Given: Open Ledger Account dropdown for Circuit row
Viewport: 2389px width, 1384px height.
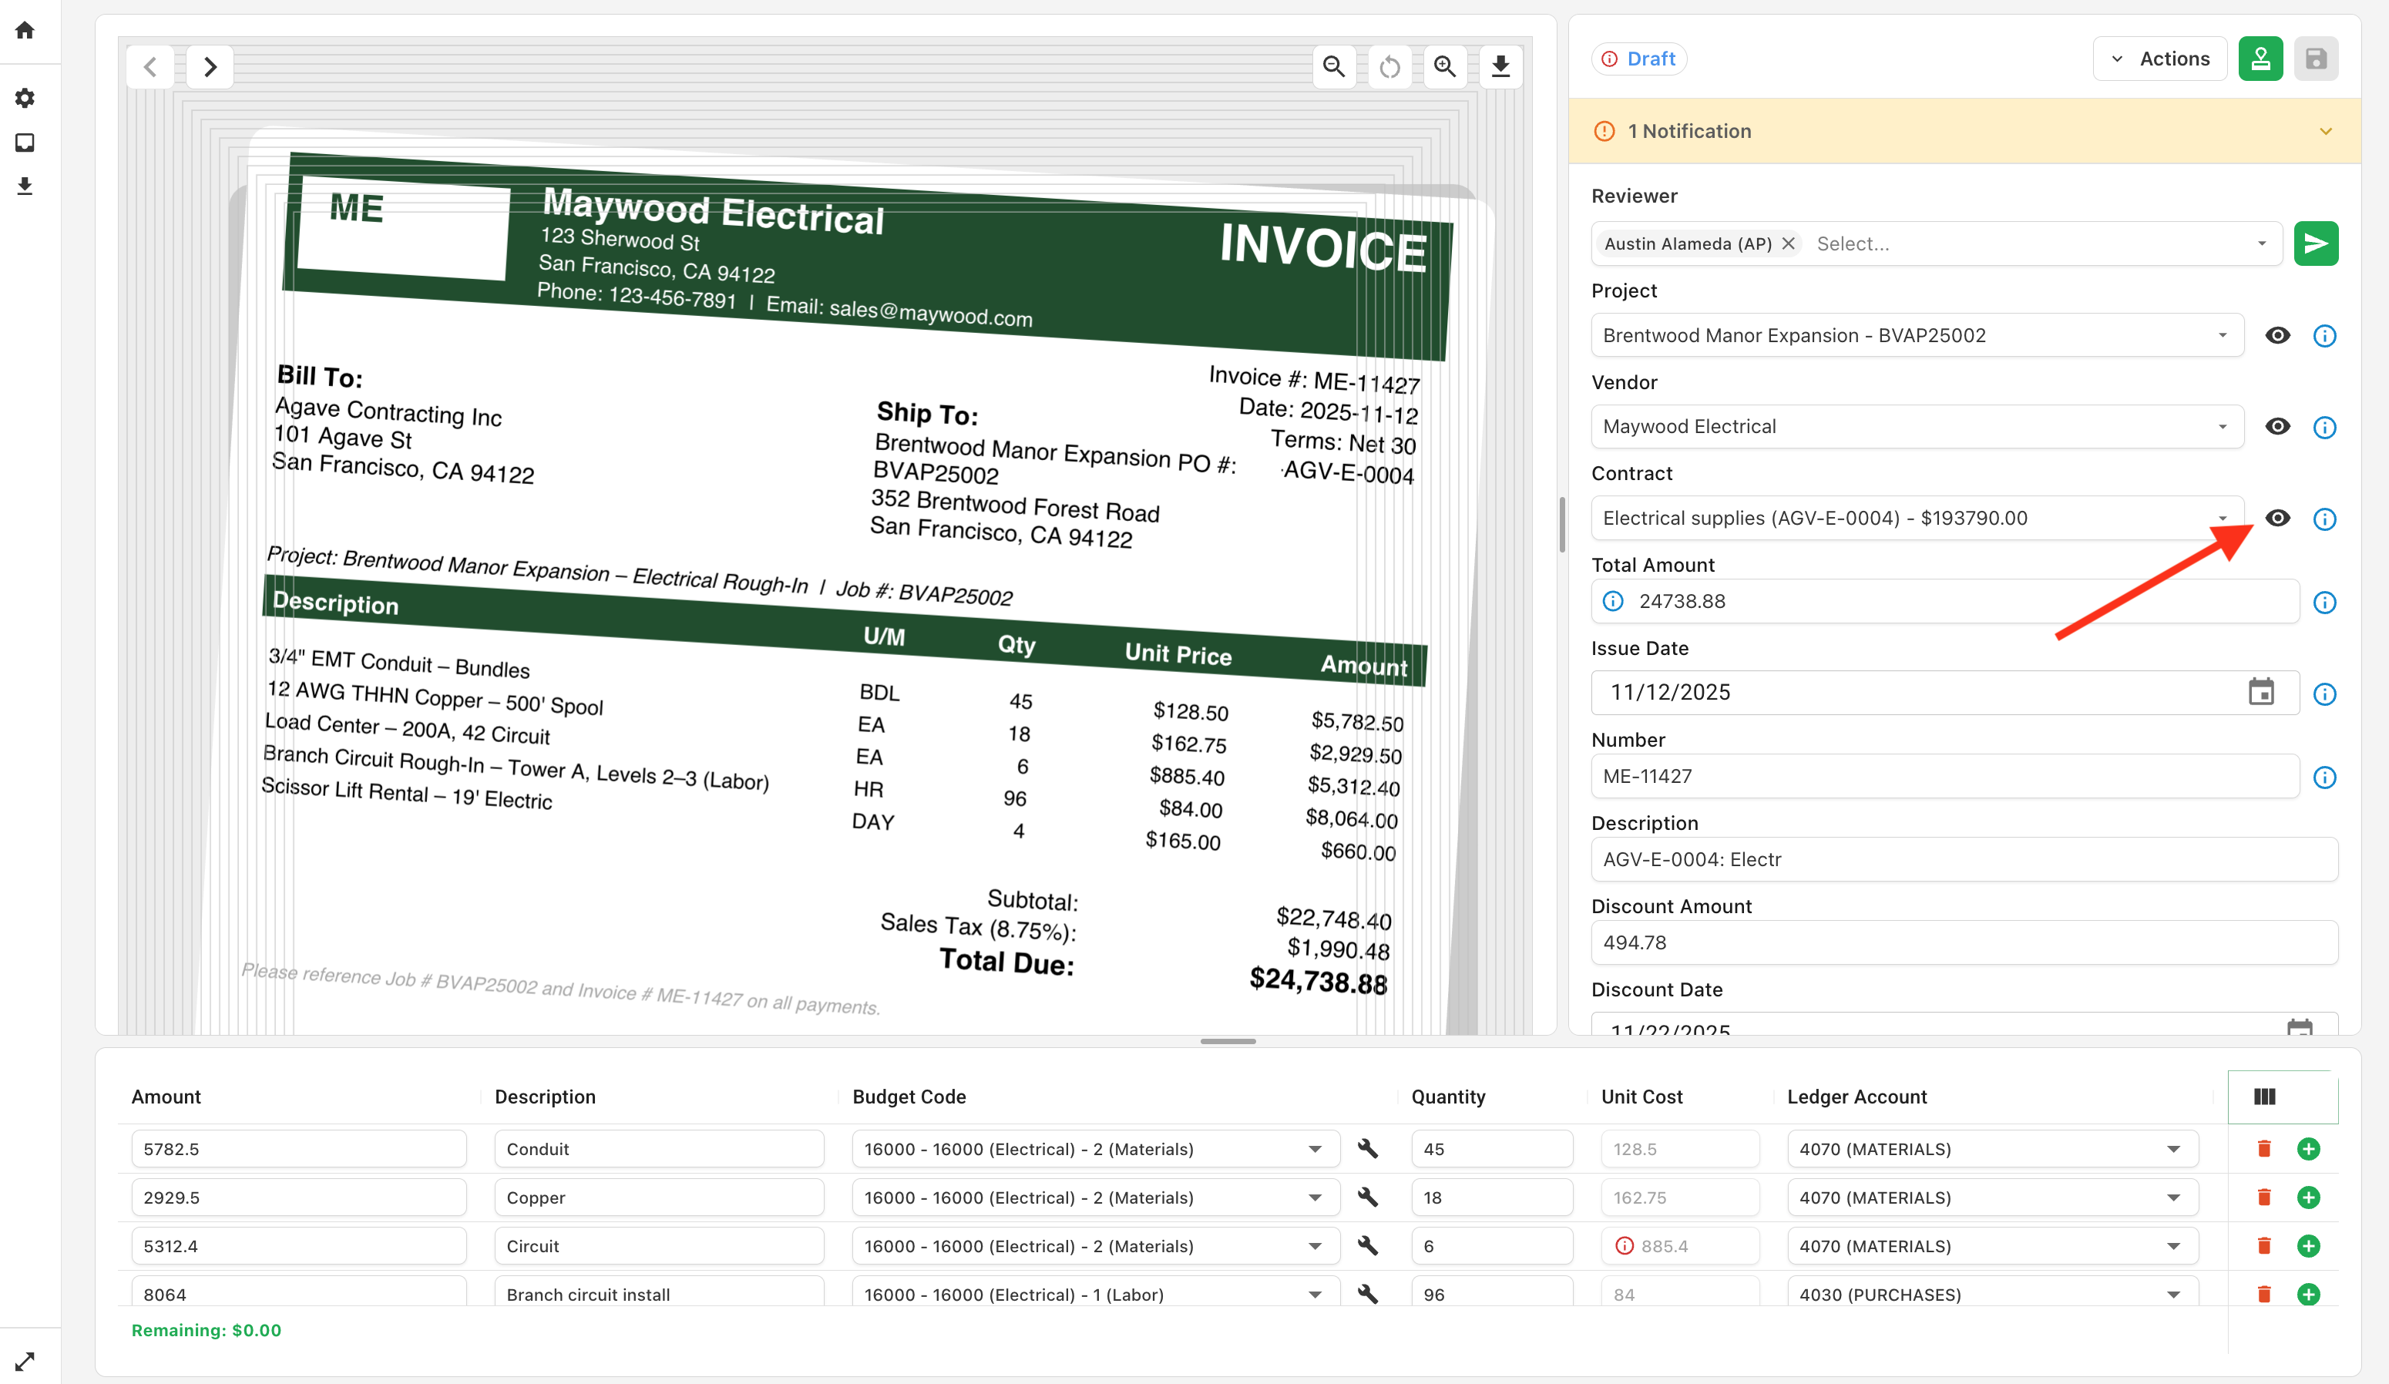Looking at the screenshot, I should click(x=2173, y=1245).
